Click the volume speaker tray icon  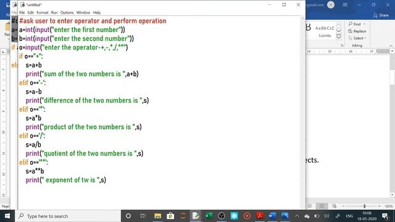tap(326, 216)
